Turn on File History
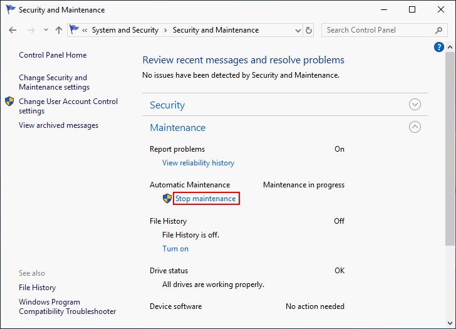Image resolution: width=456 pixels, height=329 pixels. pyautogui.click(x=175, y=249)
